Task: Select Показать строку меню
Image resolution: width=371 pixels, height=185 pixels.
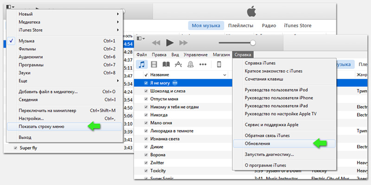Action: click(x=65, y=127)
